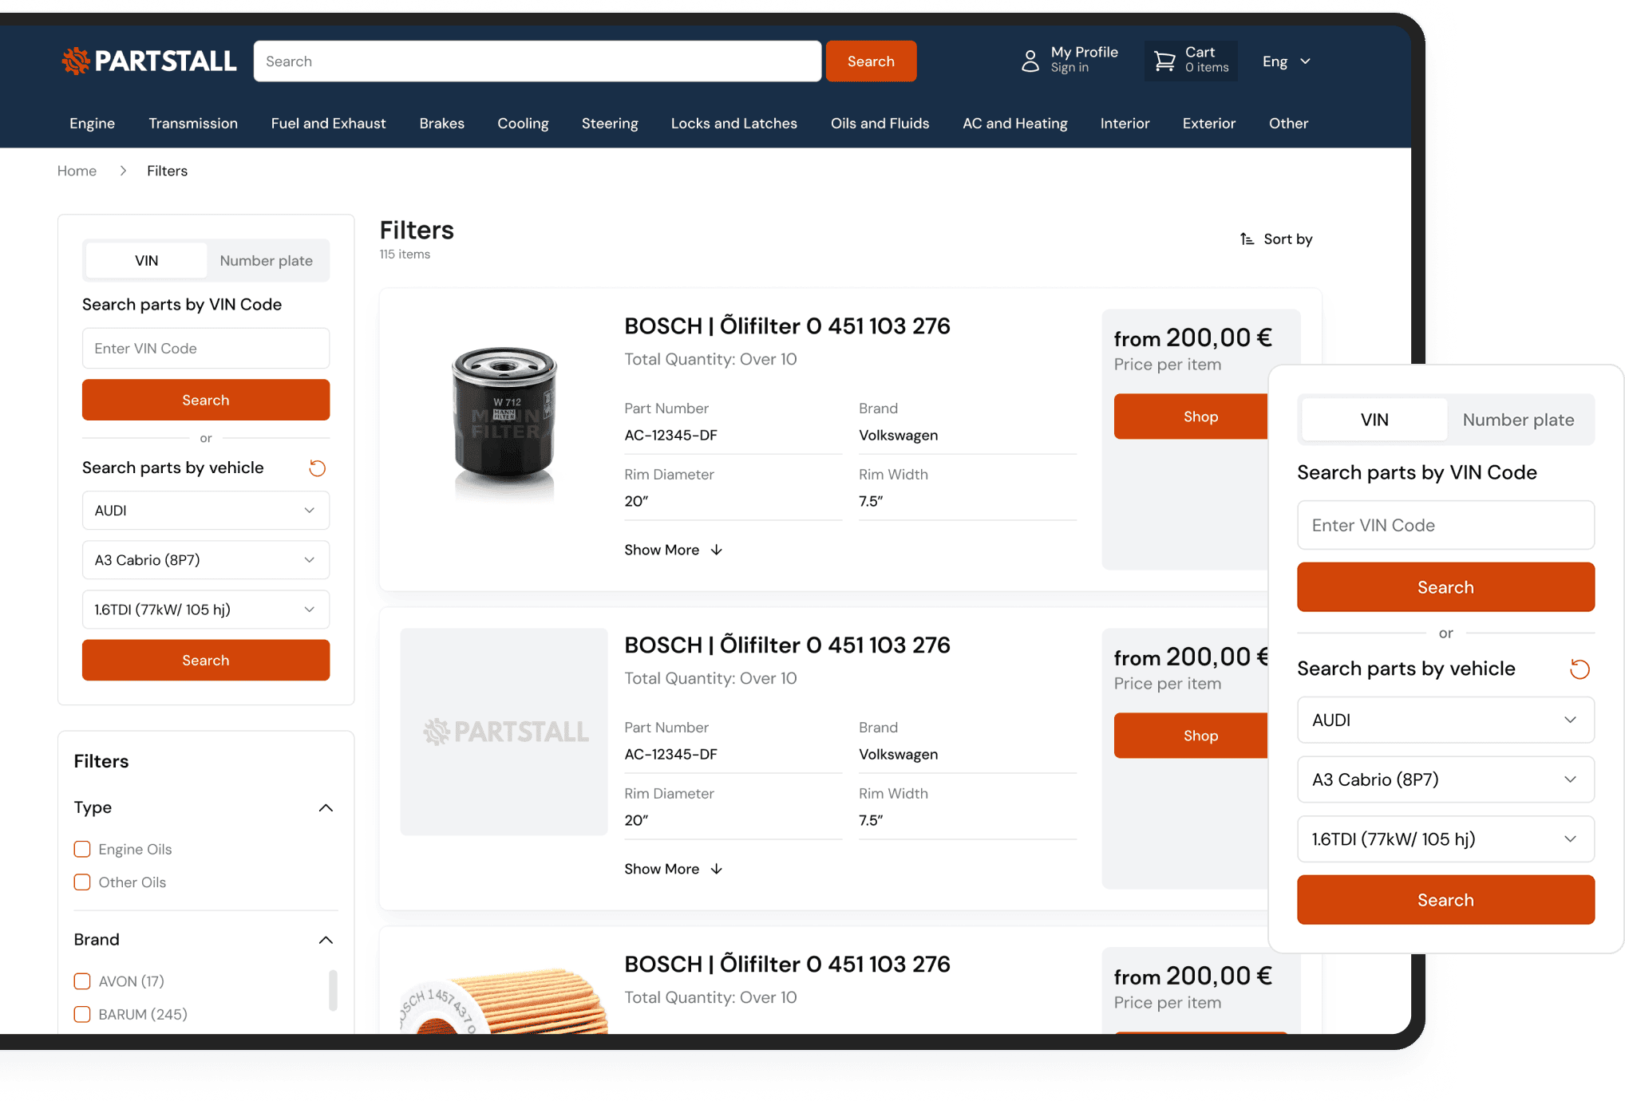Check the BARUM (245) brand
This screenshot has height=1101, width=1625.
pyautogui.click(x=82, y=1014)
